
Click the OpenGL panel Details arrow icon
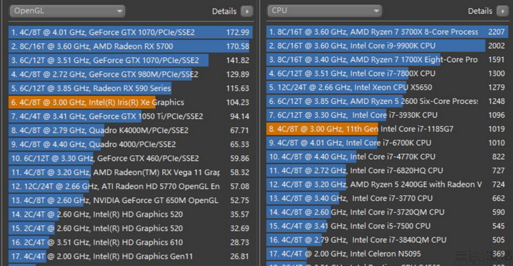pos(247,12)
